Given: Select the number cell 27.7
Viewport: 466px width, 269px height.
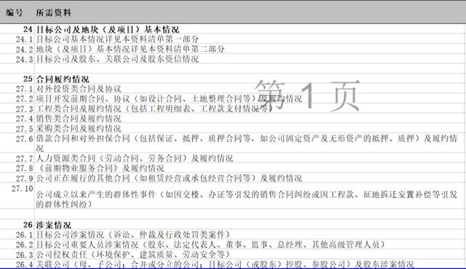Looking at the screenshot, I should click(24, 159).
